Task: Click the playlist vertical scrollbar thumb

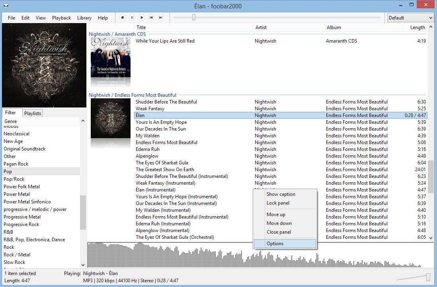Action: (431, 177)
